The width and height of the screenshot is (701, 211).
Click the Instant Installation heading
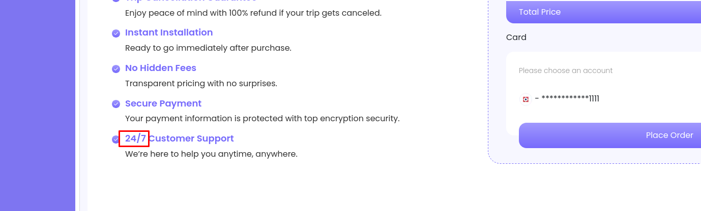click(169, 32)
